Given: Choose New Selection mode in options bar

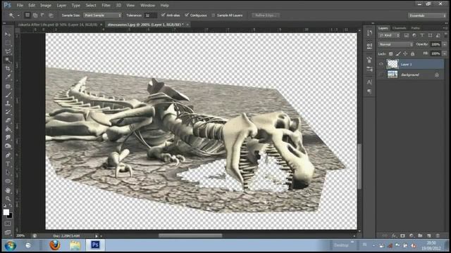Looking at the screenshot, I should tap(27, 15).
